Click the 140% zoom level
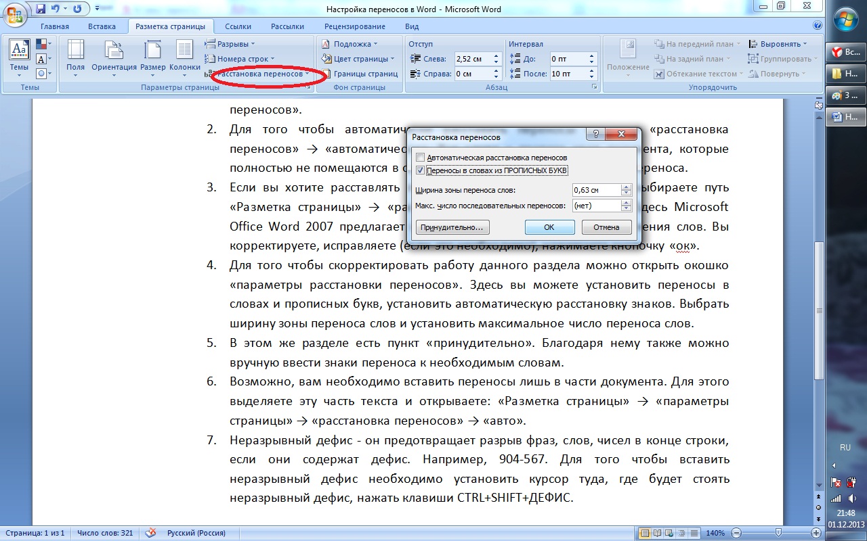 (715, 534)
